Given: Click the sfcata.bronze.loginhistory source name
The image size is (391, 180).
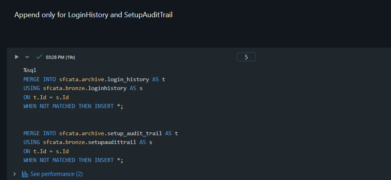Looking at the screenshot, I should pyautogui.click(x=85, y=88).
